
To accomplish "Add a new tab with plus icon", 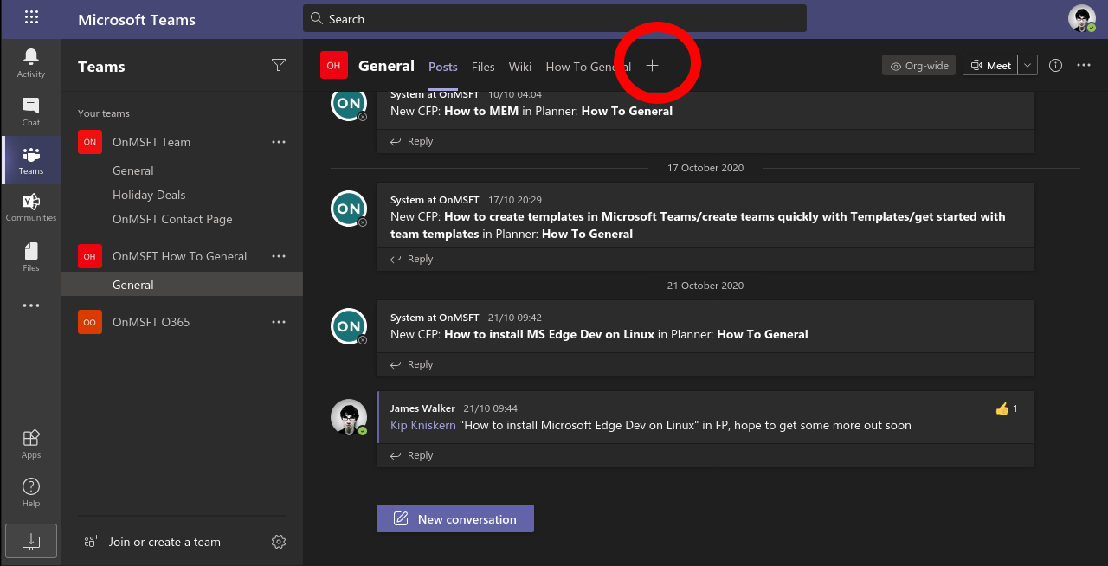I will [653, 66].
